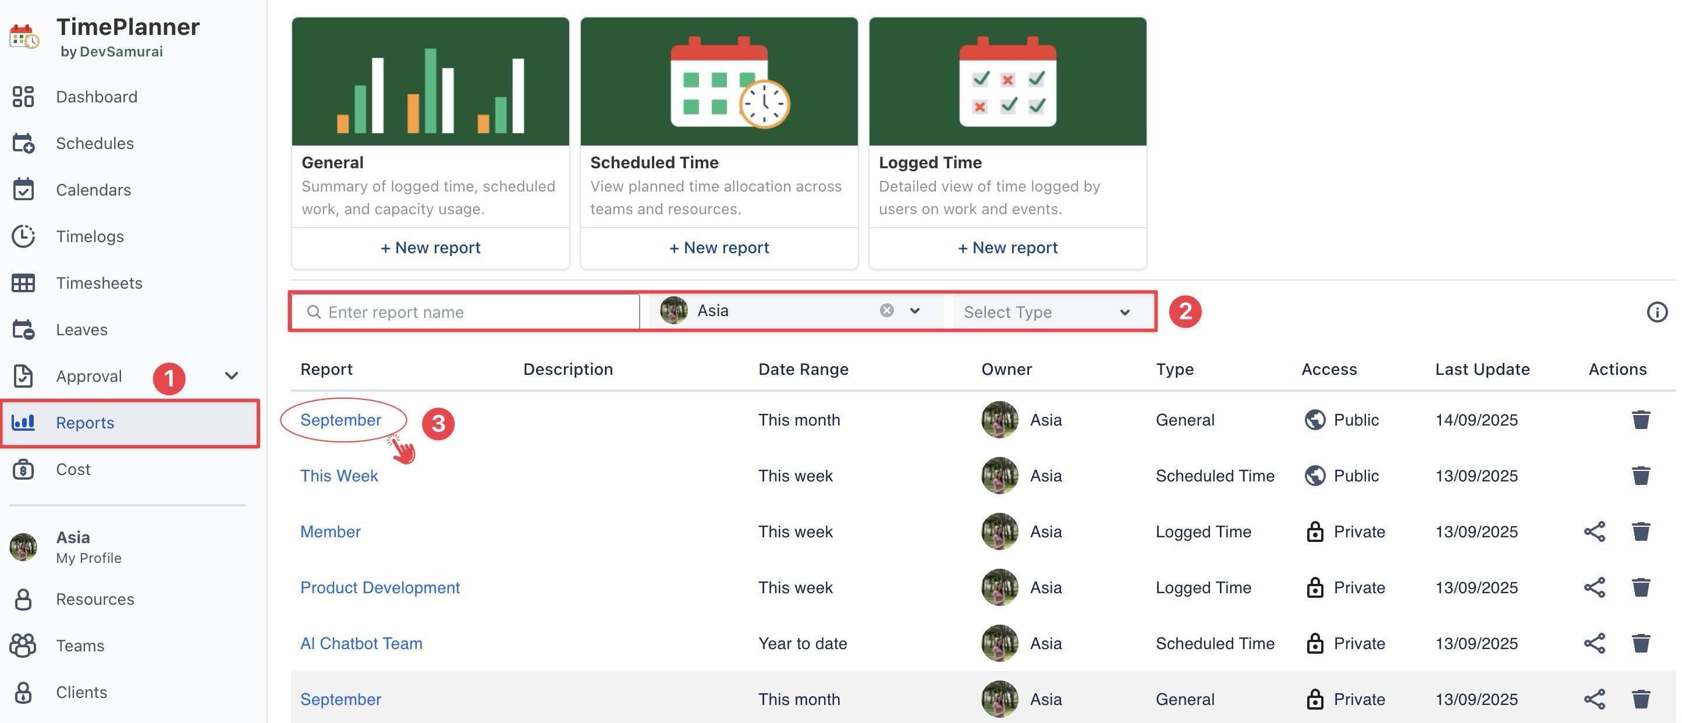Viewport: 1682px width, 723px height.
Task: Create new Logged Time report
Action: pos(1007,247)
